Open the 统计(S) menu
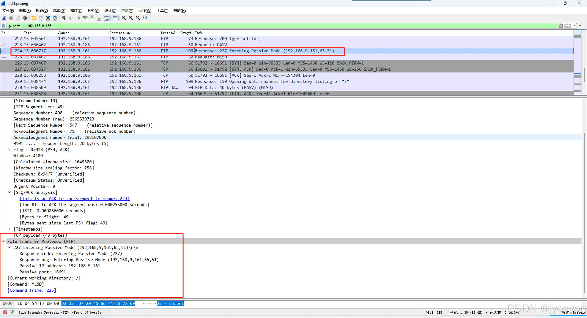 [x=110, y=10]
